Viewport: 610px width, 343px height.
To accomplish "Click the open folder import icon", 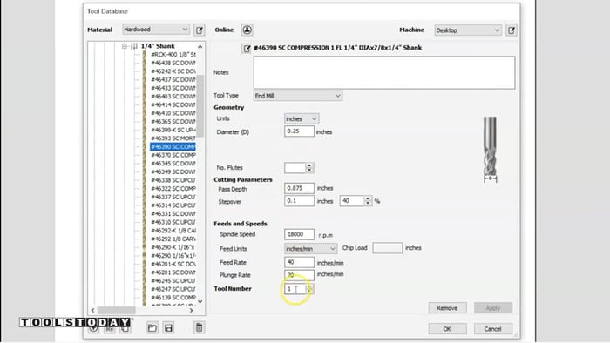I will coord(152,328).
